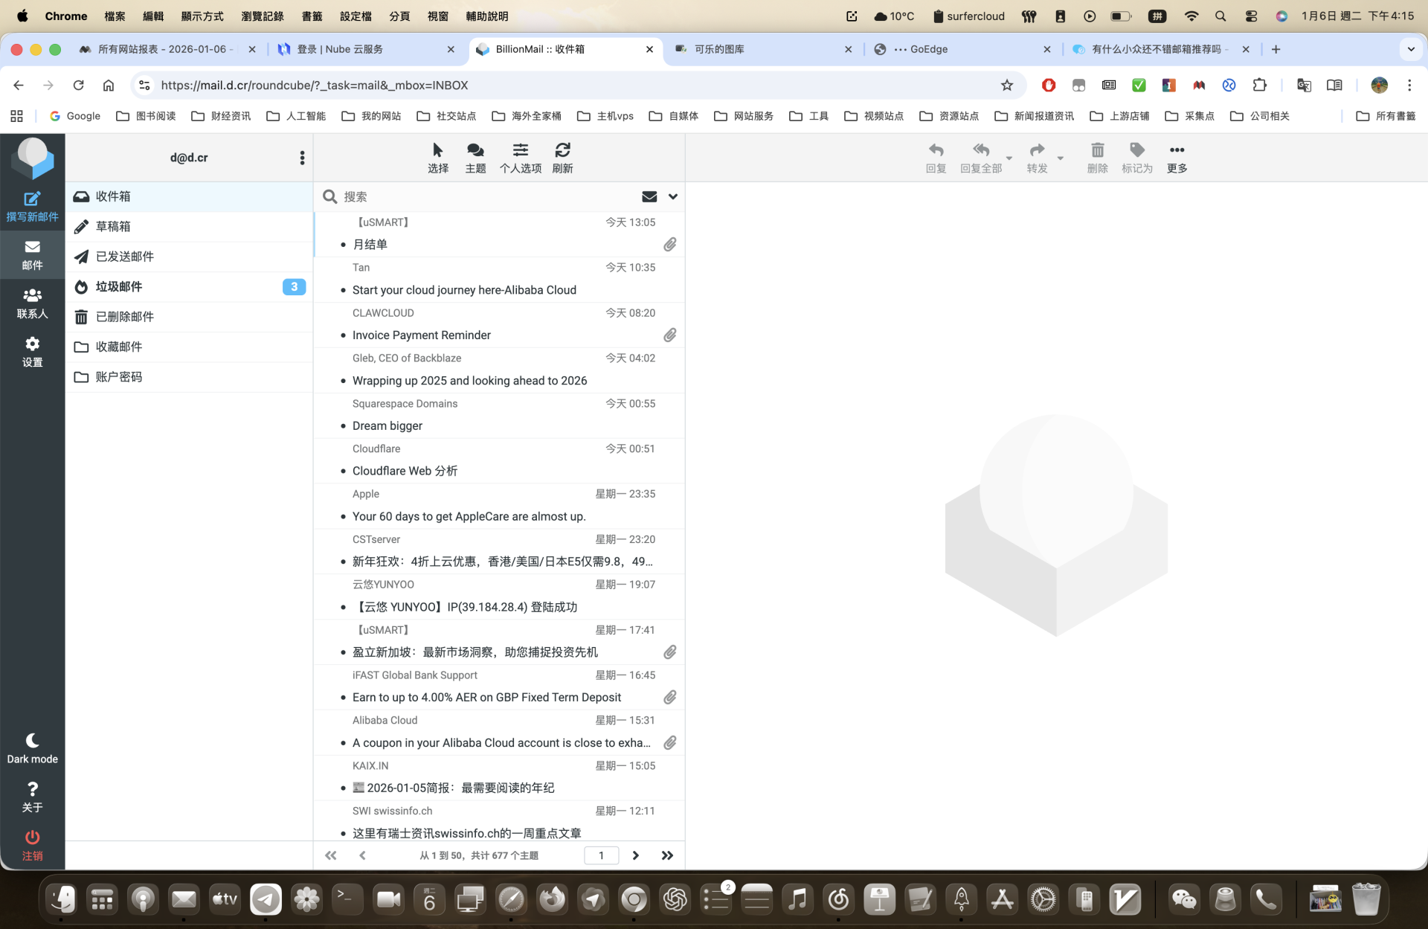Image resolution: width=1428 pixels, height=929 pixels.
Task: Open 'Earn to up to 4.00% AER' email
Action: pos(499,687)
